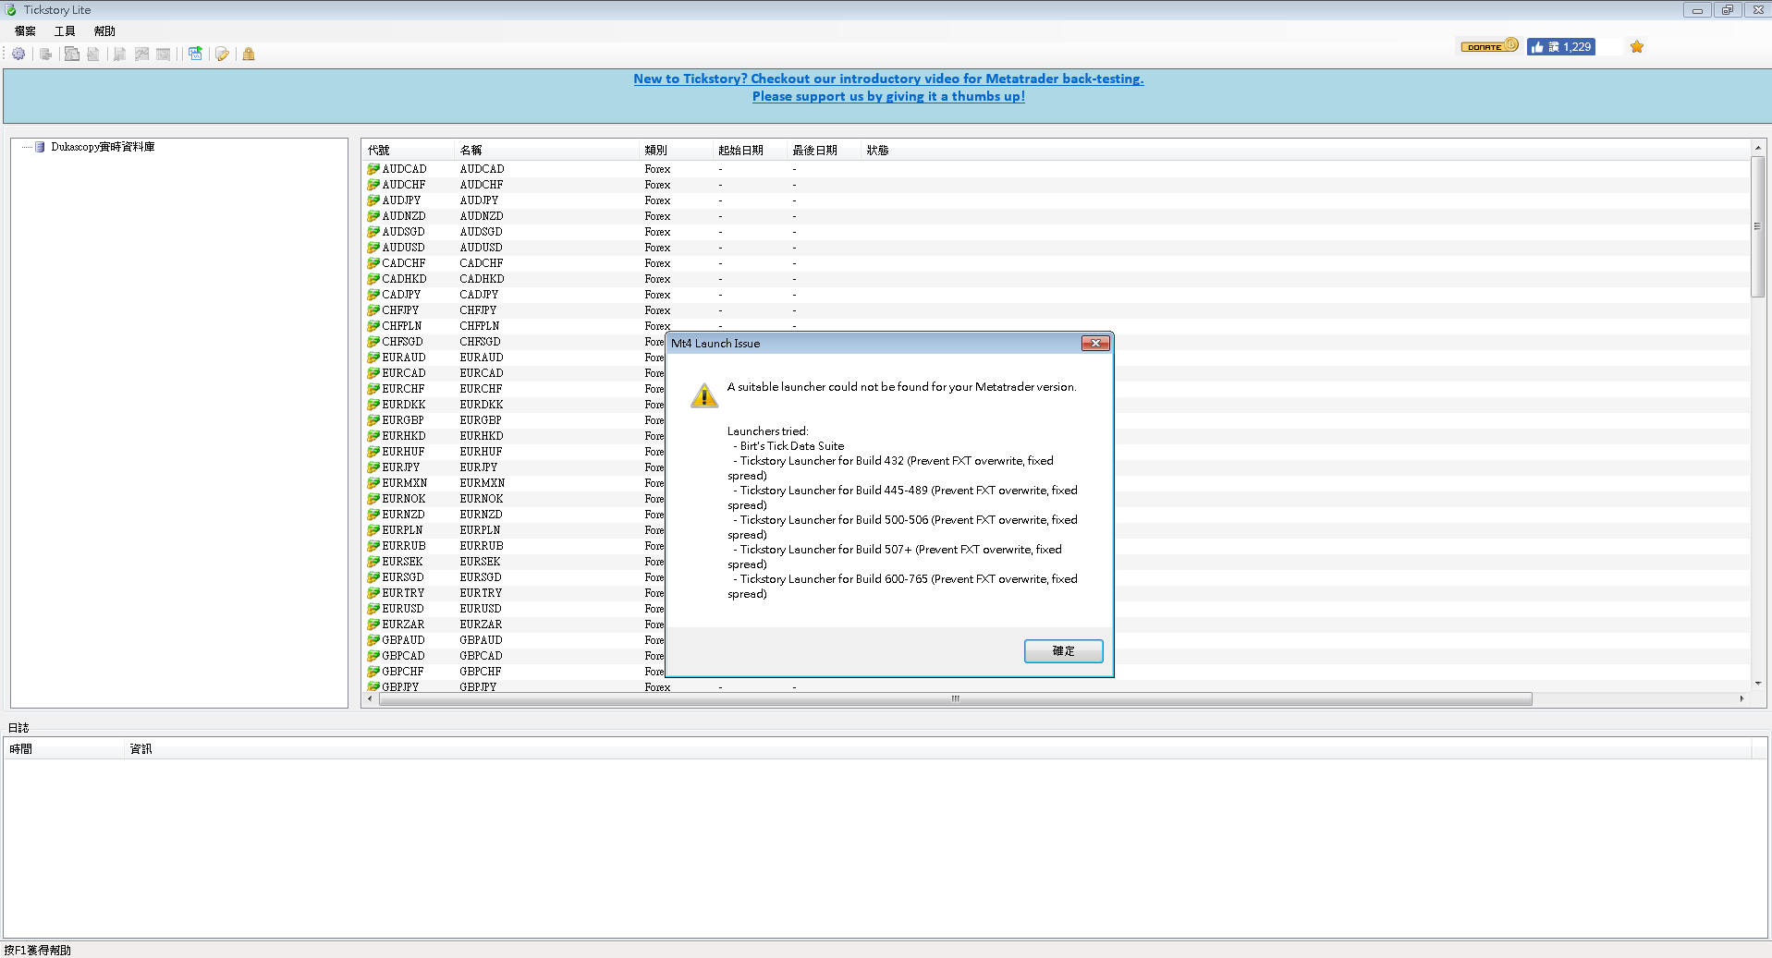1772x958 pixels.
Task: Click the GBPCAD code text
Action: 403,656
